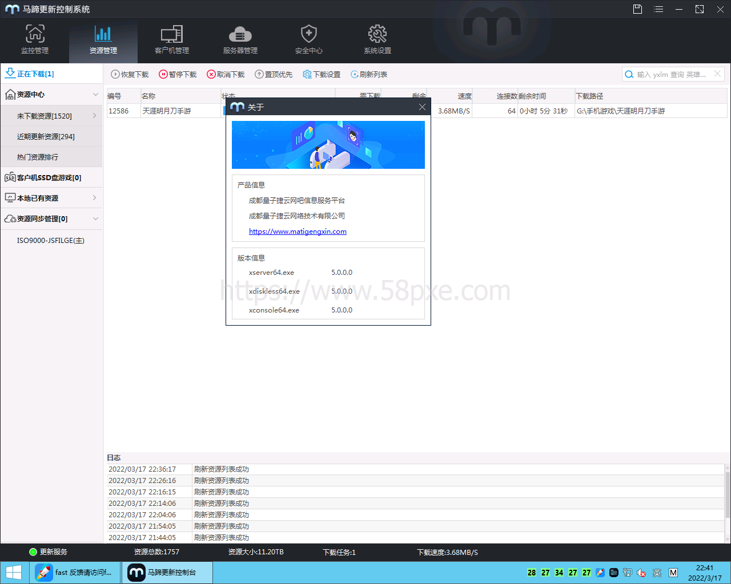Image resolution: width=731 pixels, height=584 pixels.
Task: Select 未下载资源[1520] item
Action: 51,116
